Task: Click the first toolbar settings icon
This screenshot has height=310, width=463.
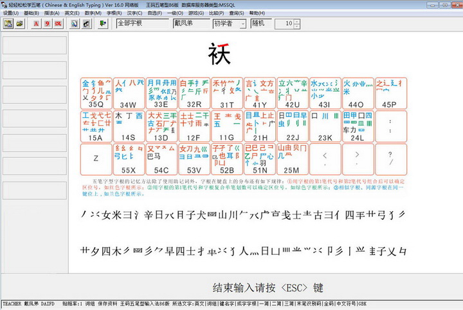Action: point(8,24)
